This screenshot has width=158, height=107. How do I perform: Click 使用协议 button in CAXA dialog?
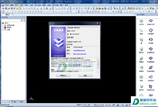(63, 76)
